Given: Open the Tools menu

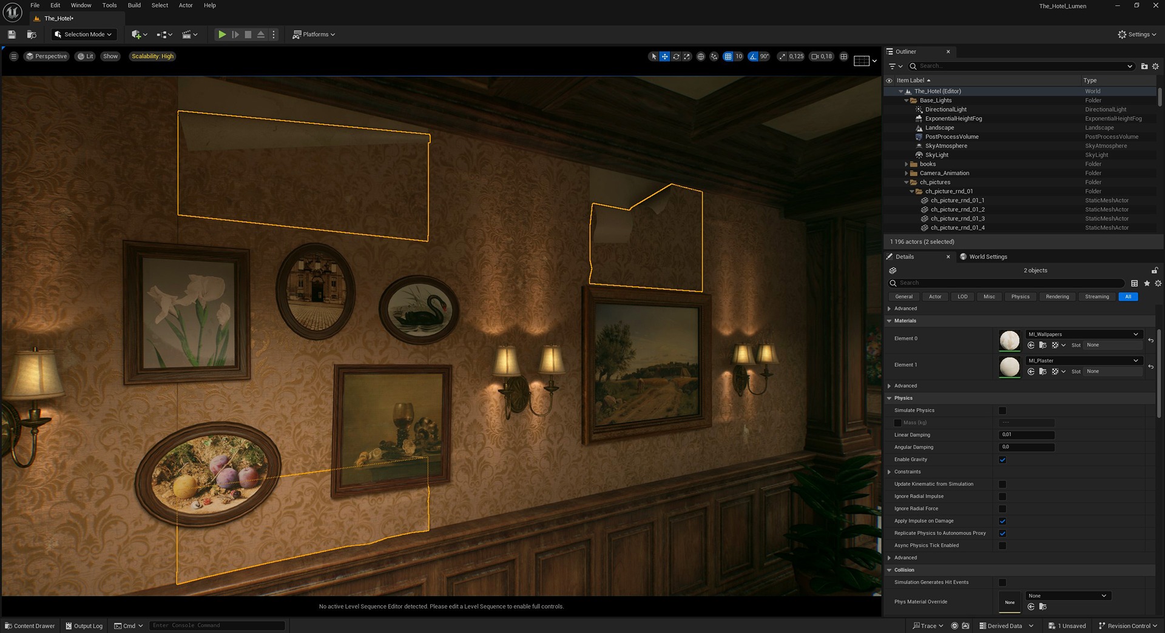Looking at the screenshot, I should click(x=109, y=5).
